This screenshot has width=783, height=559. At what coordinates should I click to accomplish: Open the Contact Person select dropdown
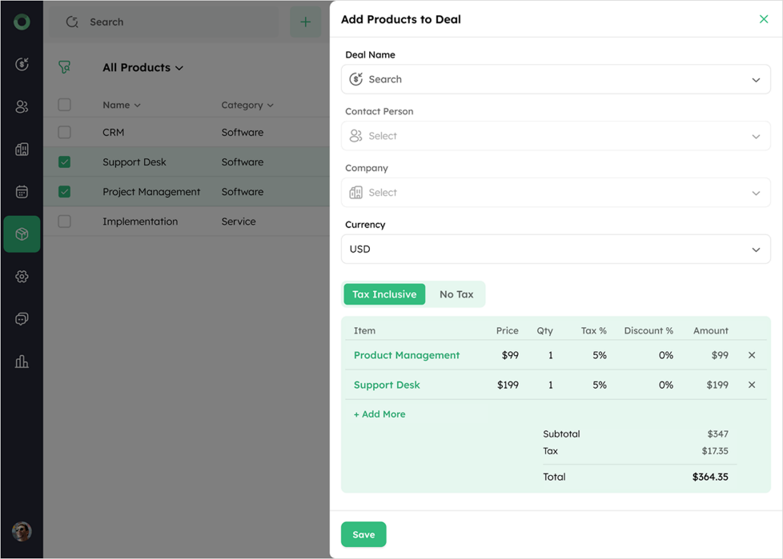pos(556,136)
